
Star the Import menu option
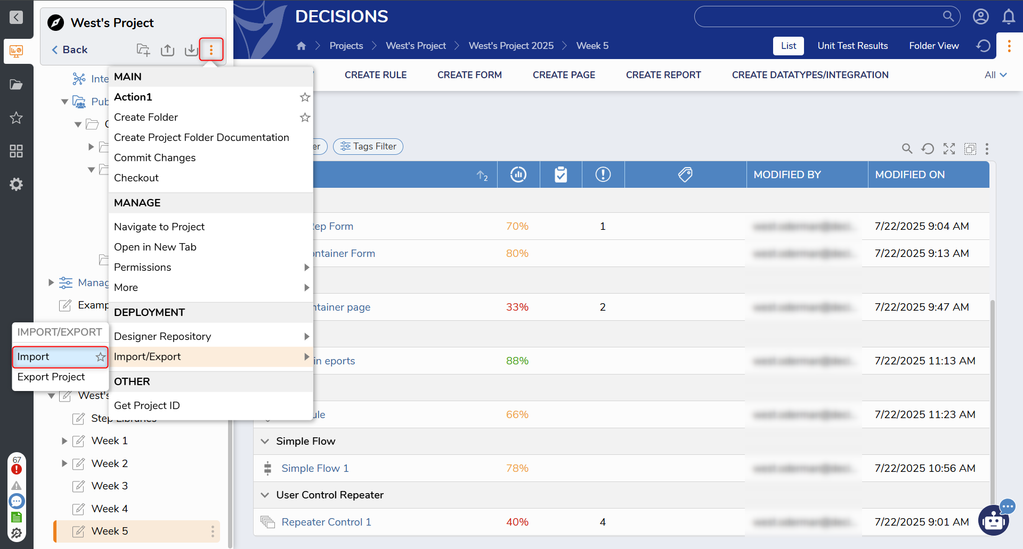(x=100, y=357)
